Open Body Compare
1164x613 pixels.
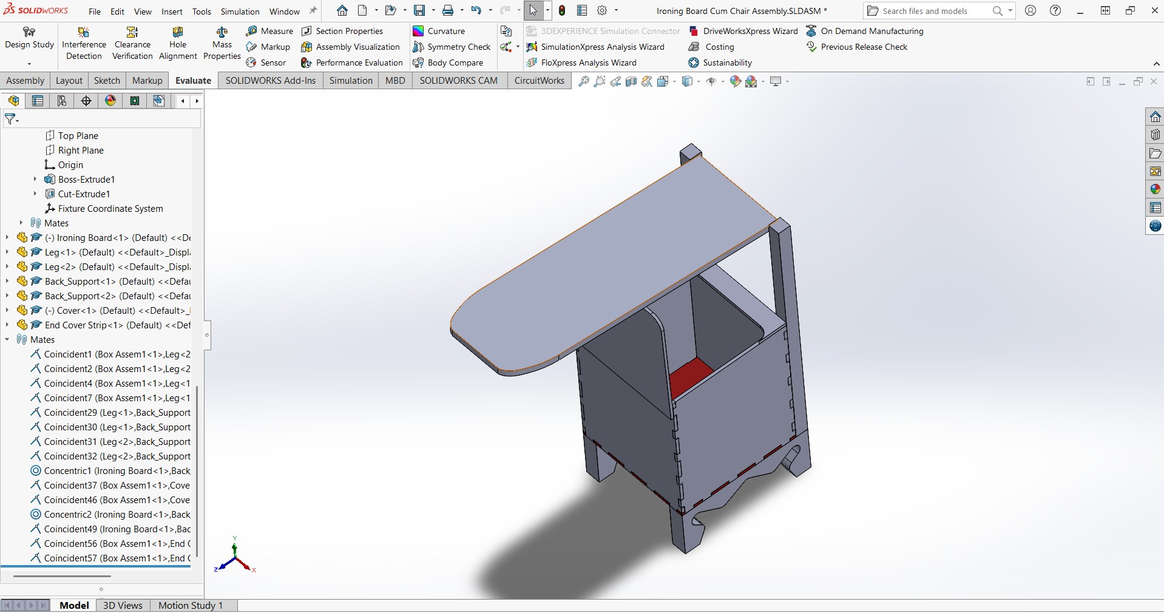pyautogui.click(x=447, y=63)
